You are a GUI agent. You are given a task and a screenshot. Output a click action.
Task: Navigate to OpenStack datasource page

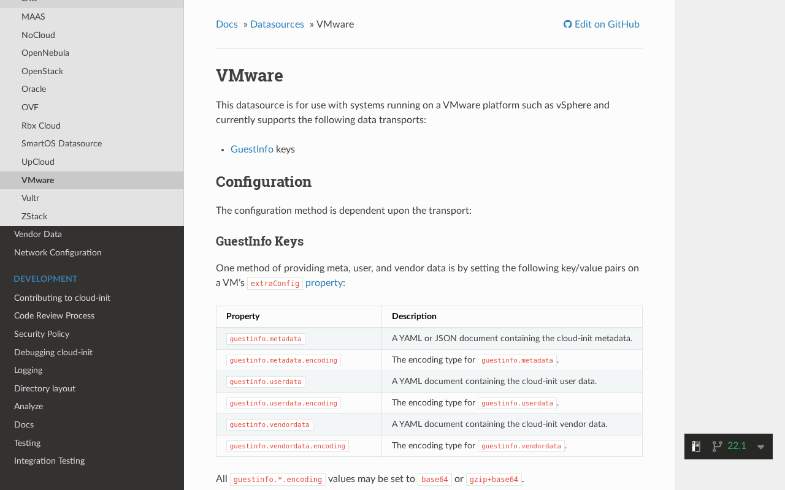42,71
